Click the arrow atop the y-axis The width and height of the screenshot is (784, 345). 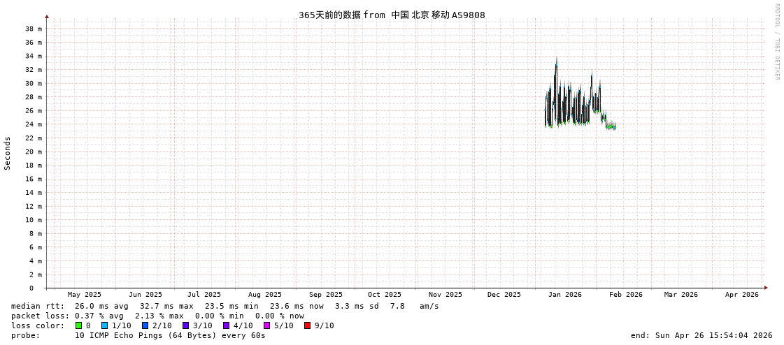47,16
